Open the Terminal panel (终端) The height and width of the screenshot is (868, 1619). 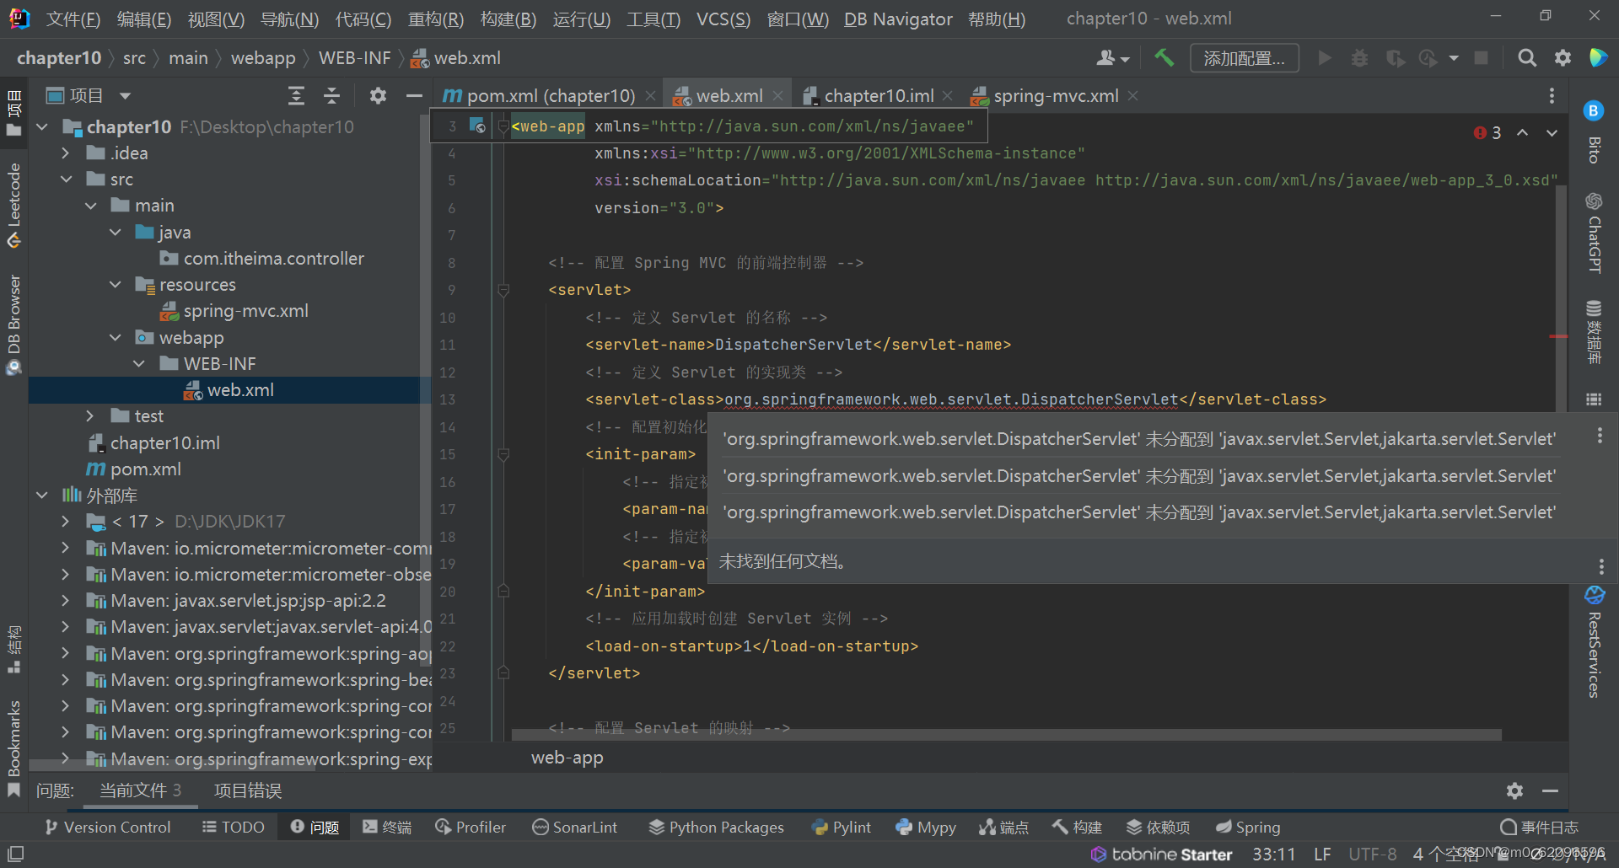(386, 827)
